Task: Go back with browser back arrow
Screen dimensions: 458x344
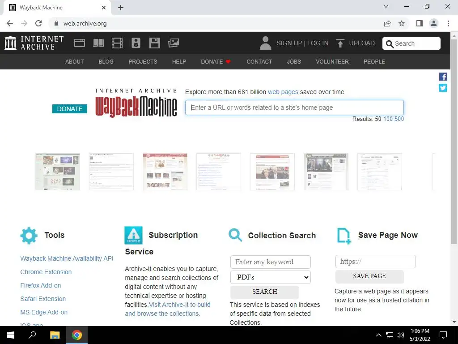Action: click(10, 23)
